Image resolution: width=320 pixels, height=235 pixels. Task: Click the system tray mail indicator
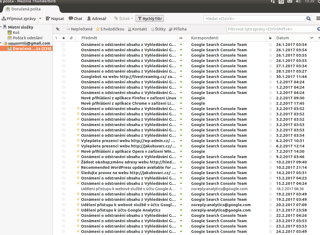290,1
